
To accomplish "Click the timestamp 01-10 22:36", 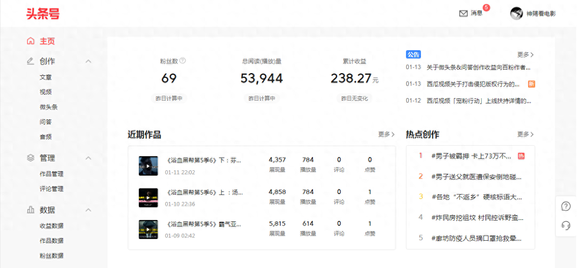I will [x=180, y=204].
